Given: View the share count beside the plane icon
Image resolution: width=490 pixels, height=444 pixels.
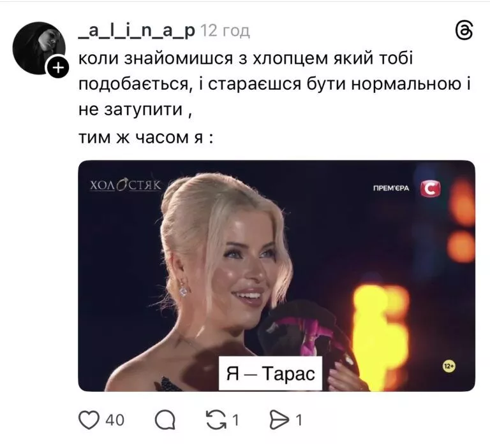Looking at the screenshot, I should (x=299, y=420).
